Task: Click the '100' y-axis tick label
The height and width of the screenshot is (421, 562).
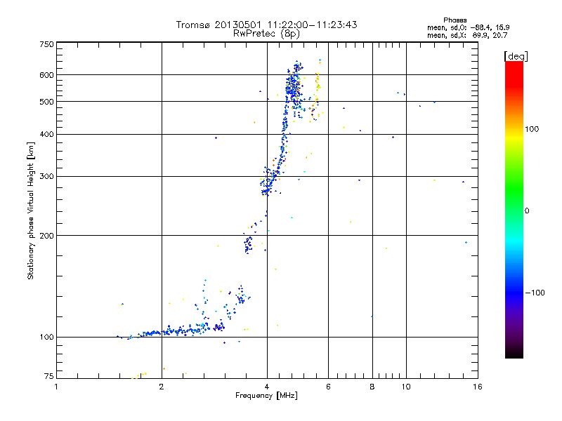Action: 46,338
